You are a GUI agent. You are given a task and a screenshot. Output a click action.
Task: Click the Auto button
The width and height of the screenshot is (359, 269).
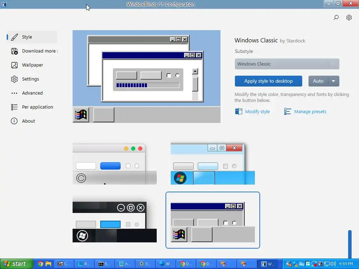coord(318,81)
